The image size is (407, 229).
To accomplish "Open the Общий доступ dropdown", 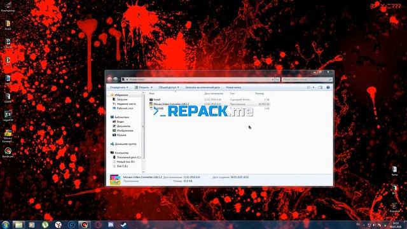I will 169,88.
